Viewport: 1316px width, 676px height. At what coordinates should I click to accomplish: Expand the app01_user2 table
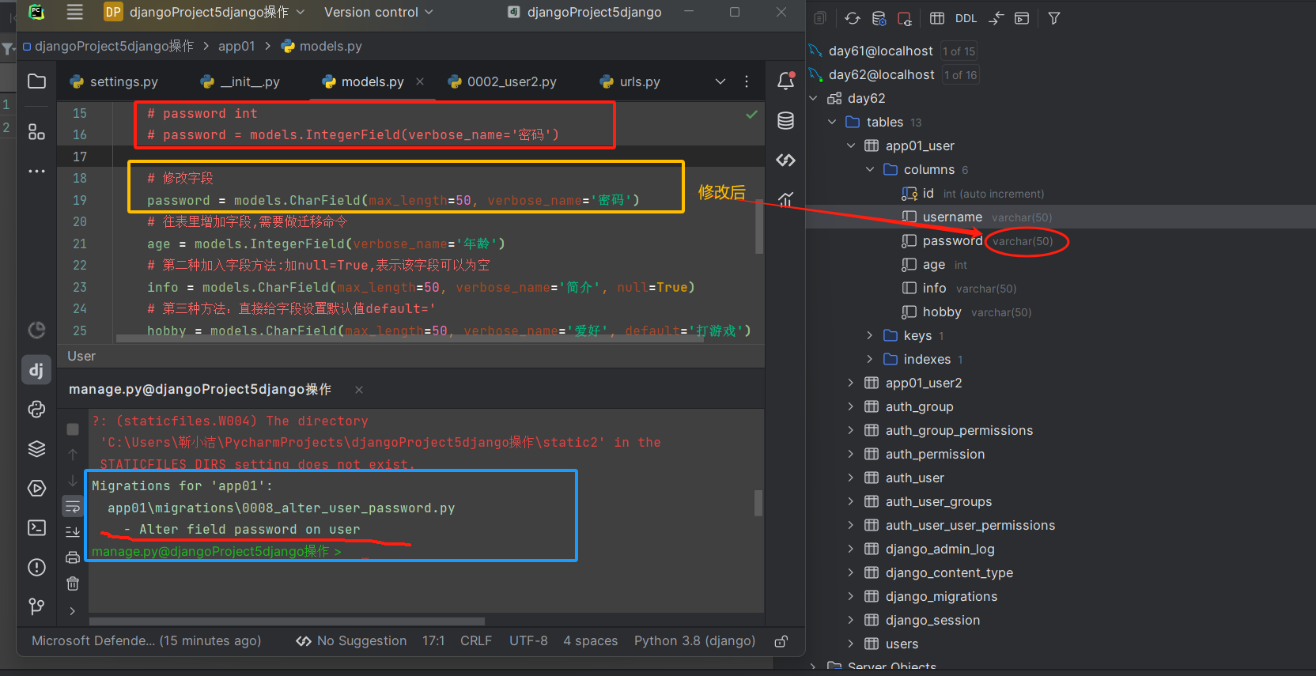pyautogui.click(x=851, y=383)
